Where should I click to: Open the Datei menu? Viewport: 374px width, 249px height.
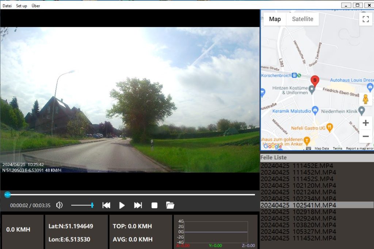pos(7,6)
